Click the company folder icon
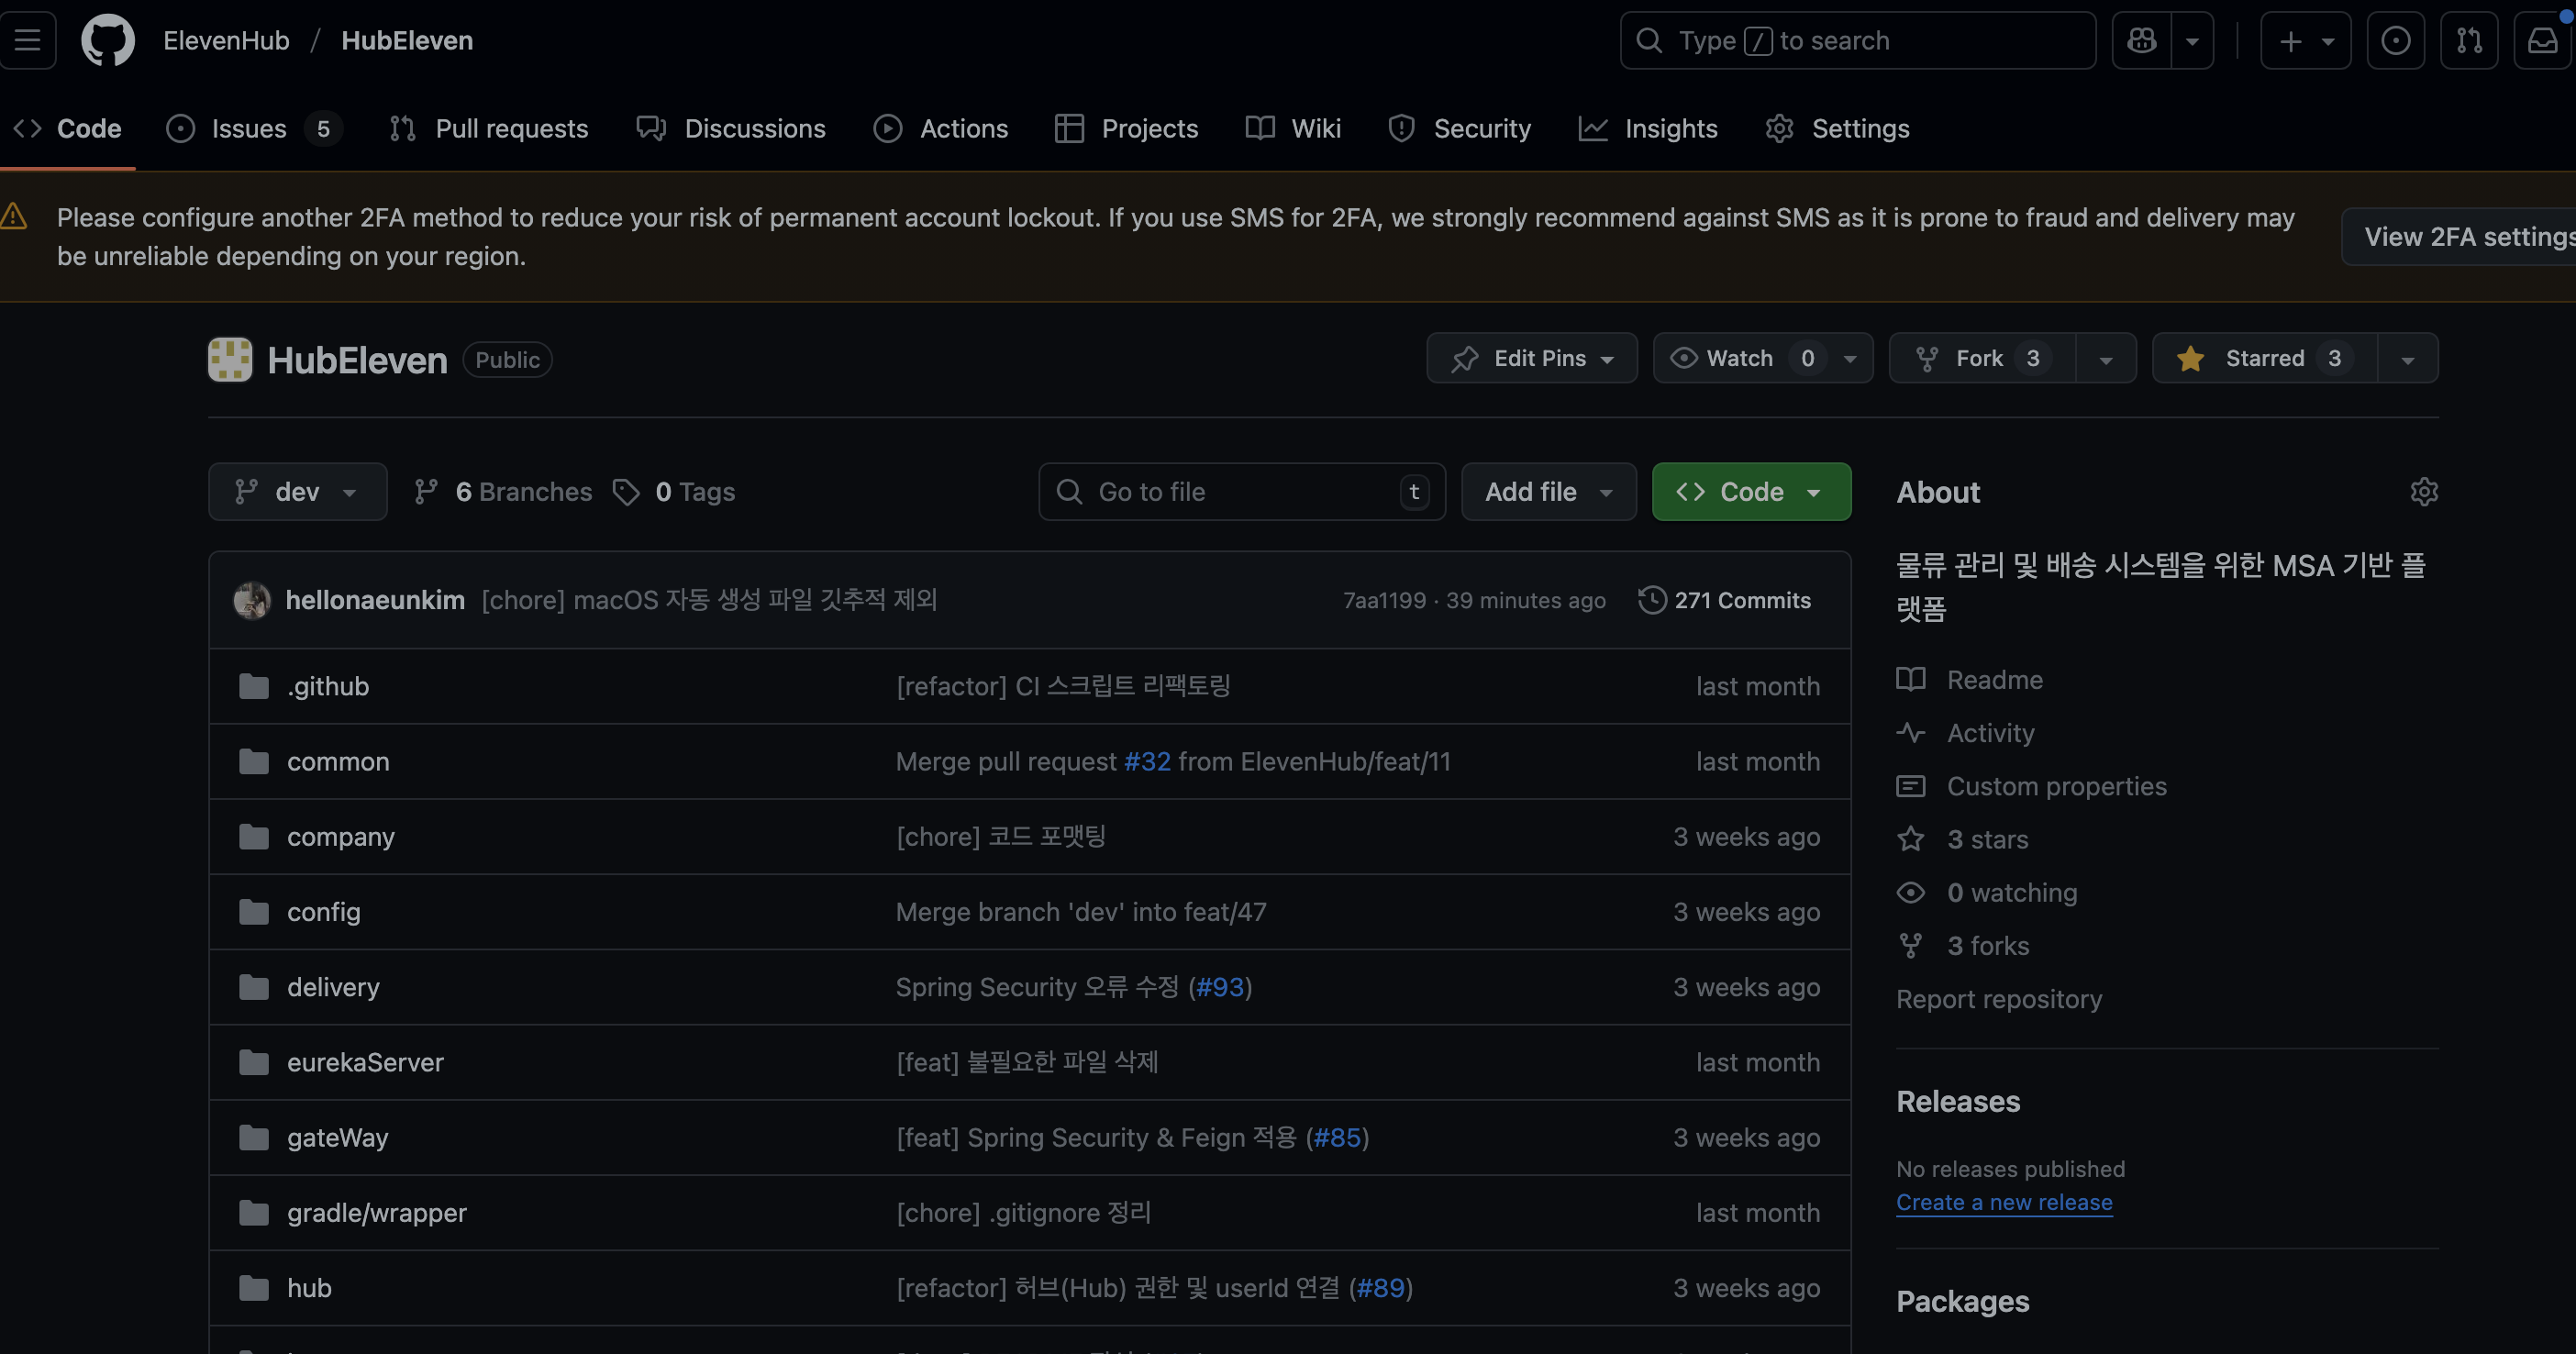2576x1354 pixels. tap(254, 836)
